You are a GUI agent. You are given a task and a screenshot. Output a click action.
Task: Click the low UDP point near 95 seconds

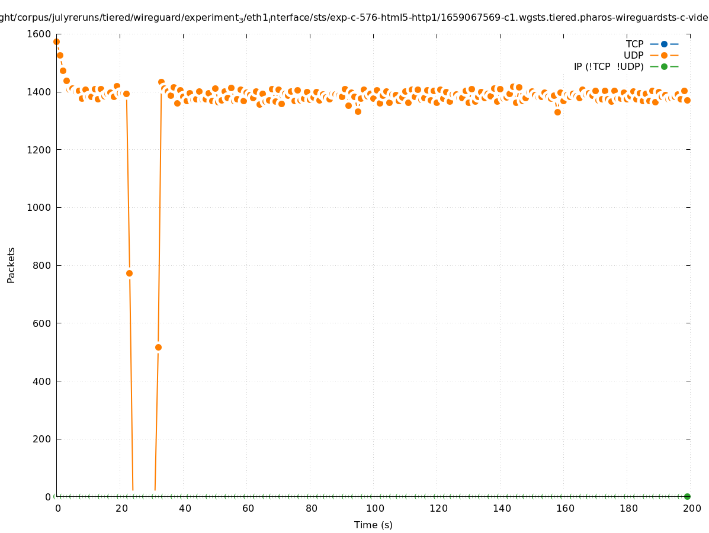coord(358,111)
